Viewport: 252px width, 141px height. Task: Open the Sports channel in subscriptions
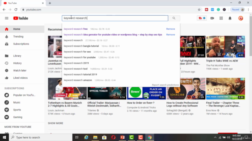click(x=22, y=110)
